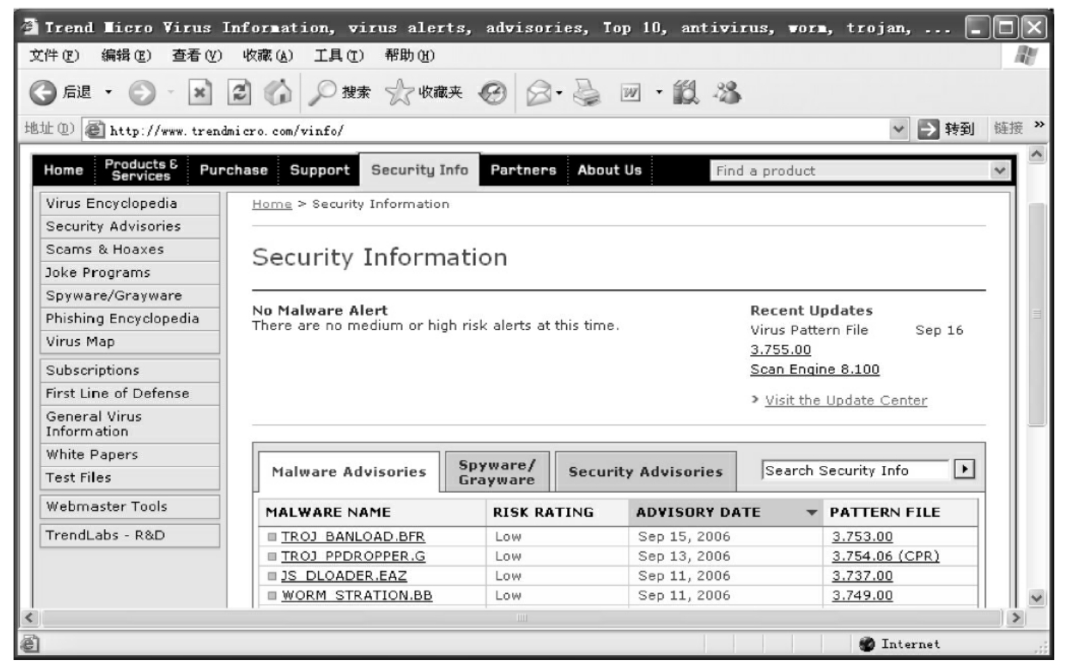
Task: Click the Search Security Info field
Action: [x=856, y=470]
